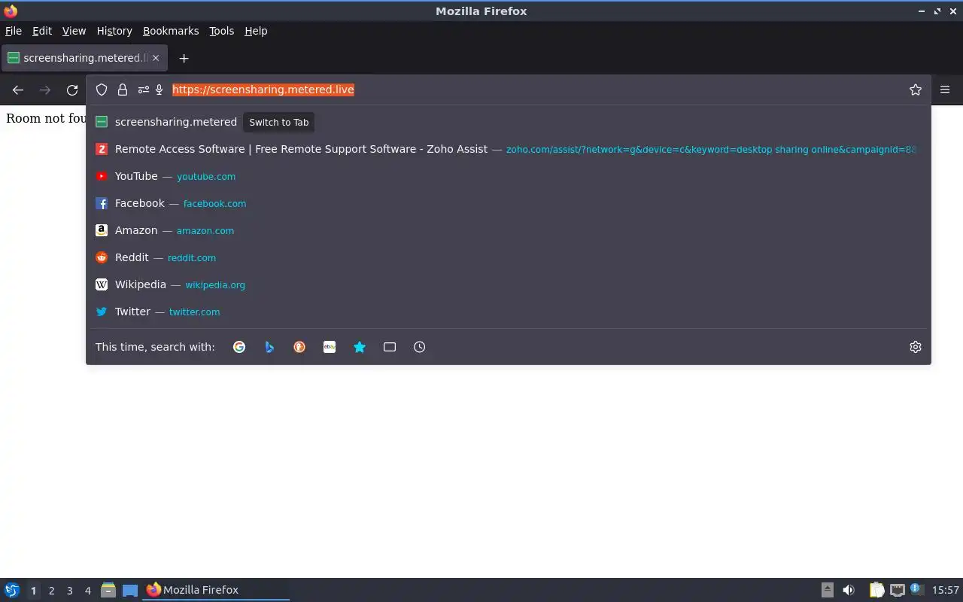Click the microphone permission icon
The image size is (963, 602).
click(x=159, y=90)
